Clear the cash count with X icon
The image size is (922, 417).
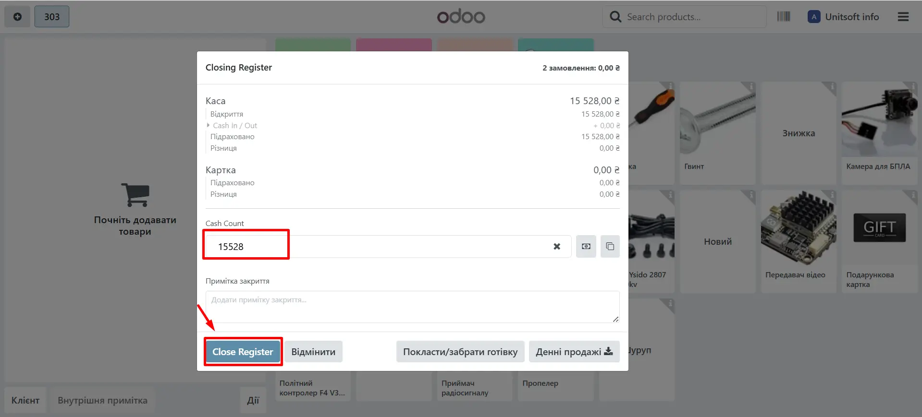(x=556, y=247)
